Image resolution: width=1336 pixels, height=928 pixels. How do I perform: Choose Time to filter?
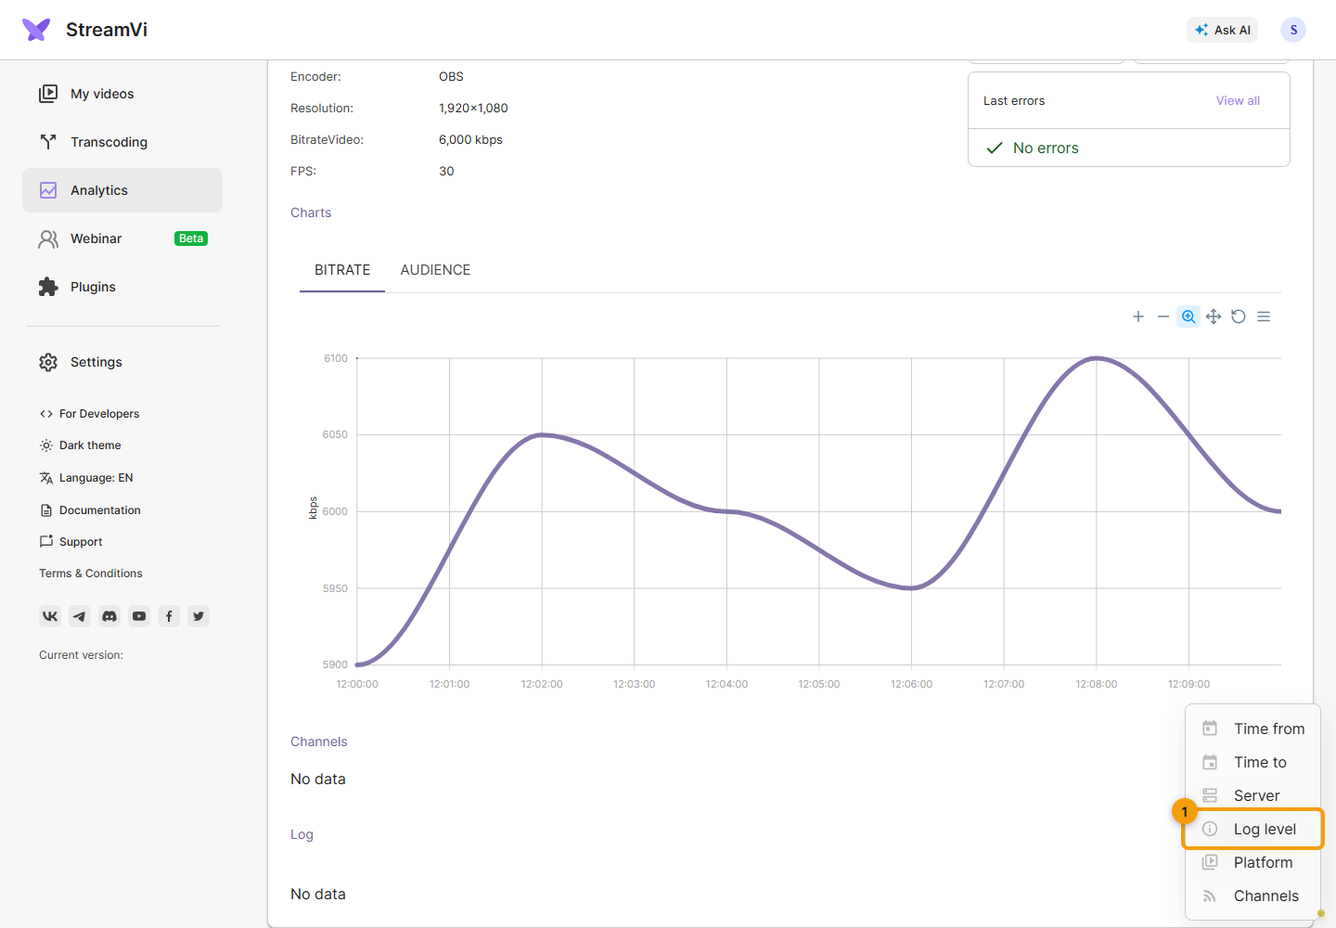click(1253, 762)
